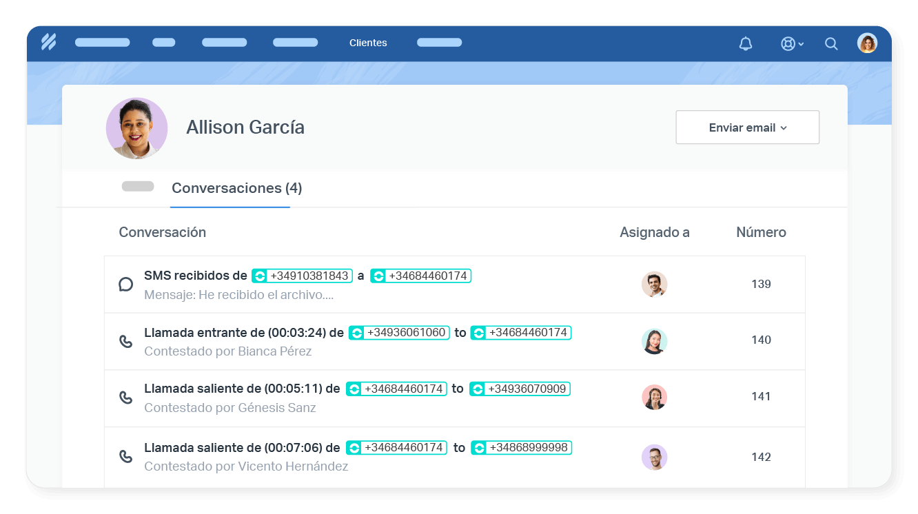Open notifications via the bell icon
This screenshot has width=918, height=514.
(x=745, y=43)
